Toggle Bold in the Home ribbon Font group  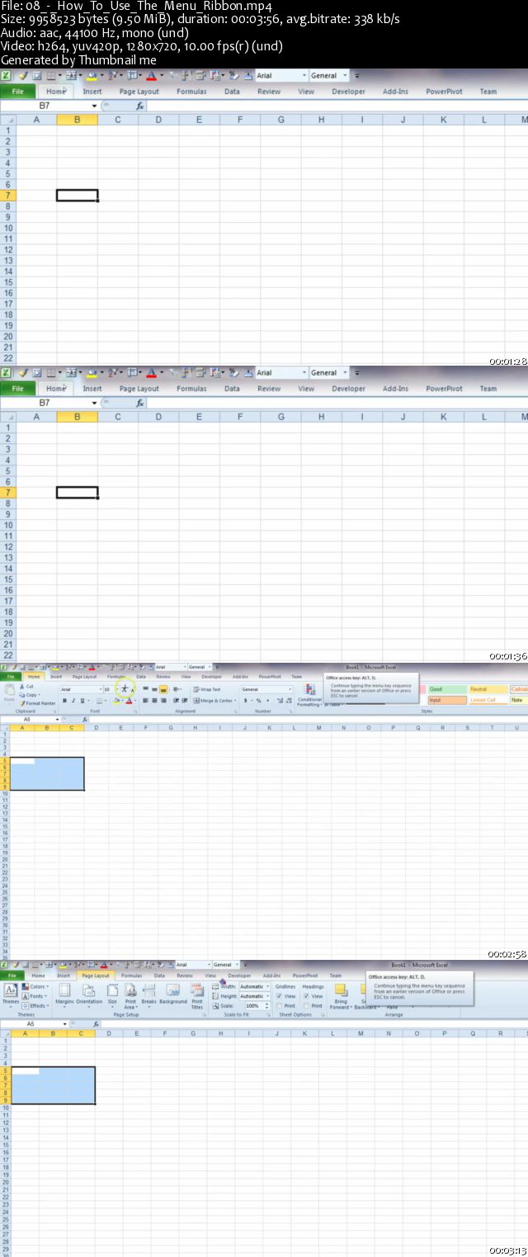(64, 701)
